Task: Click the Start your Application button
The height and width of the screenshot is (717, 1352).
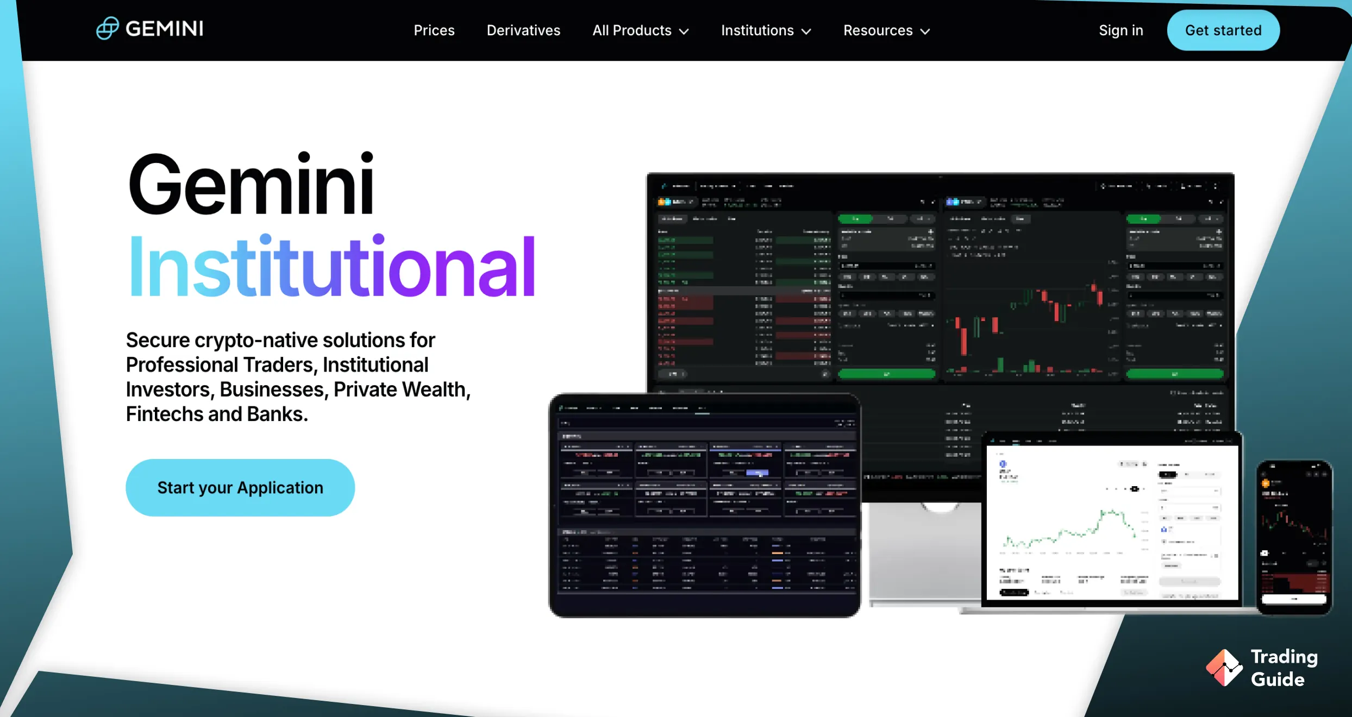Action: (x=239, y=487)
